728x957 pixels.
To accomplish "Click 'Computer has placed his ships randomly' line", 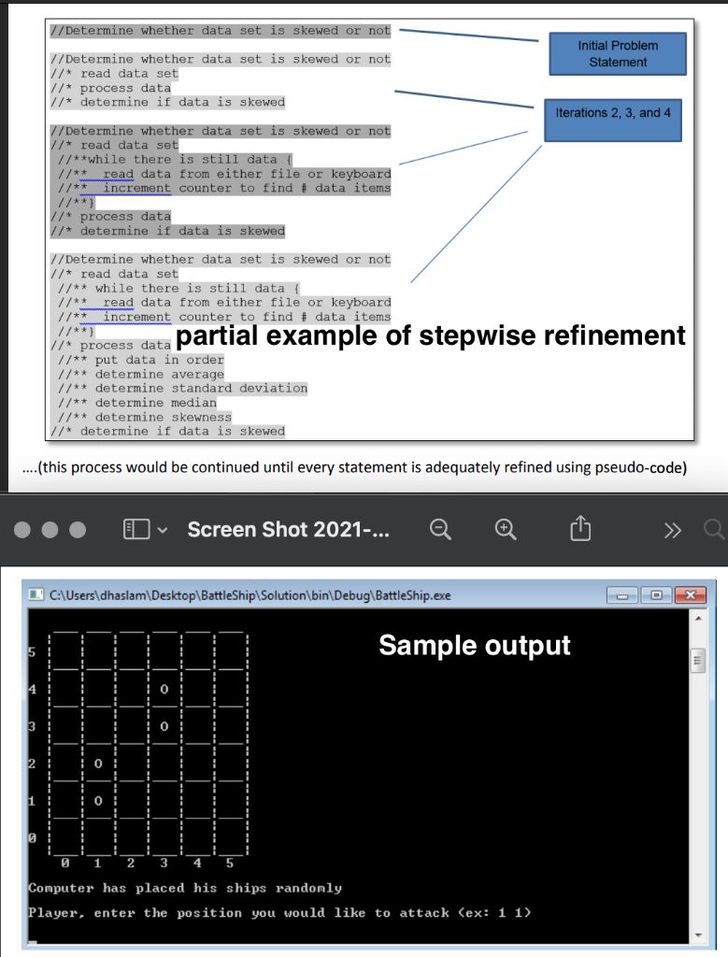I will [x=185, y=888].
